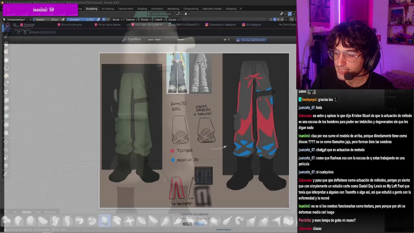
Task: Select the Transform tool in sculpt toolbar
Action: pos(6,166)
